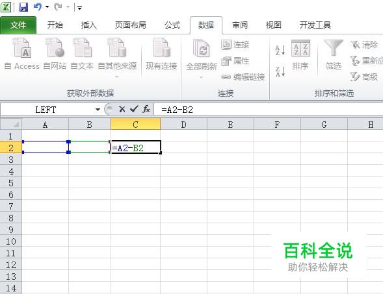This screenshot has height=294, width=383.
Task: Click the 清除 filter button
Action: pyautogui.click(x=364, y=45)
